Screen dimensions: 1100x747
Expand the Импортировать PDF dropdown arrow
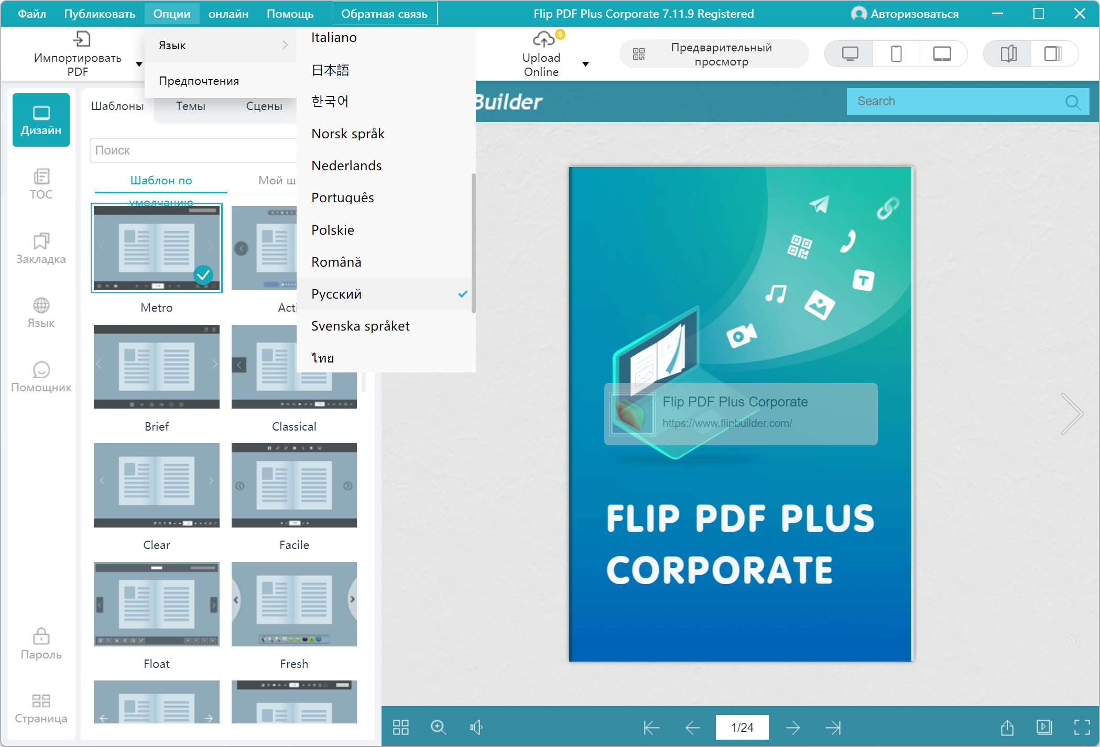coord(139,64)
